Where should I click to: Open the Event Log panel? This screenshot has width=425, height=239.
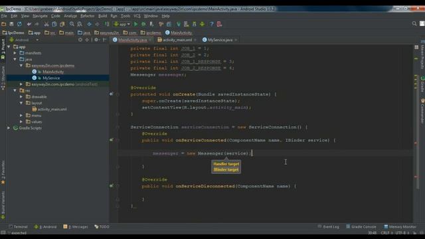pyautogui.click(x=328, y=227)
